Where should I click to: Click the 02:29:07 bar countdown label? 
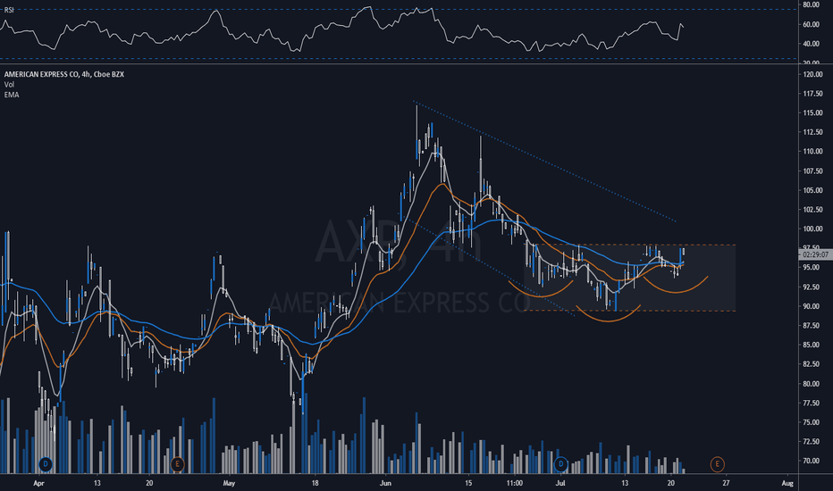814,254
